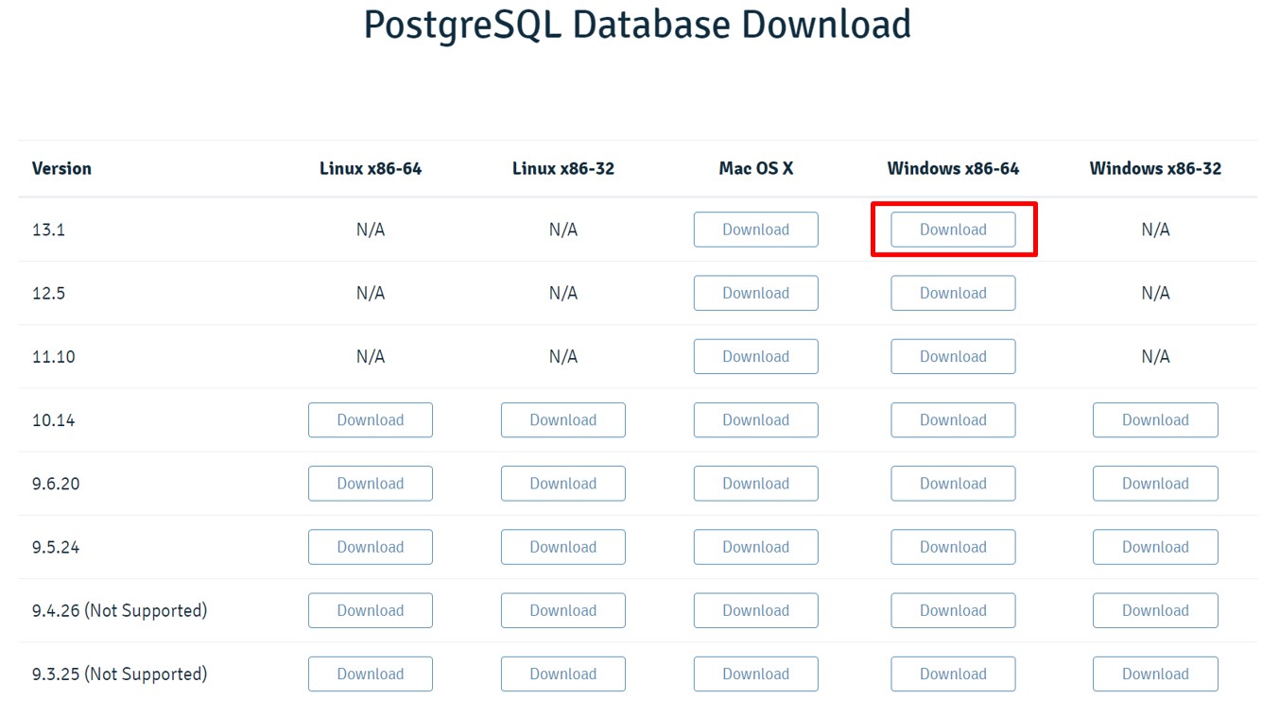Download version 11.10 for Mac OS X

click(755, 356)
